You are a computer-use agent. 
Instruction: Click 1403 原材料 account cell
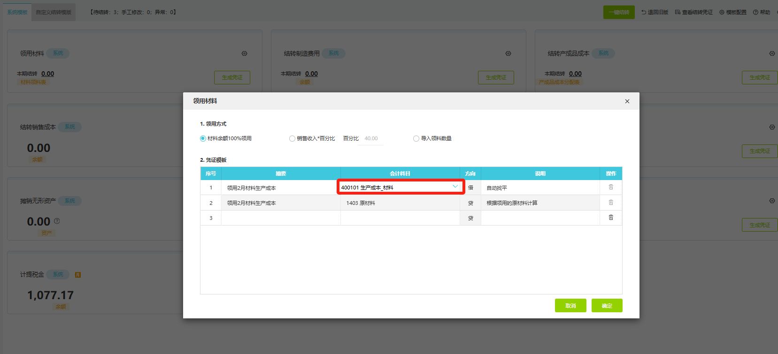(x=400, y=203)
